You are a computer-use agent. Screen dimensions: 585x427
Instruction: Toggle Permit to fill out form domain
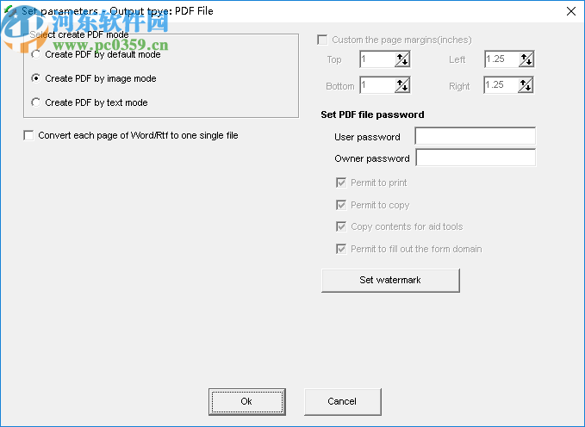[341, 249]
